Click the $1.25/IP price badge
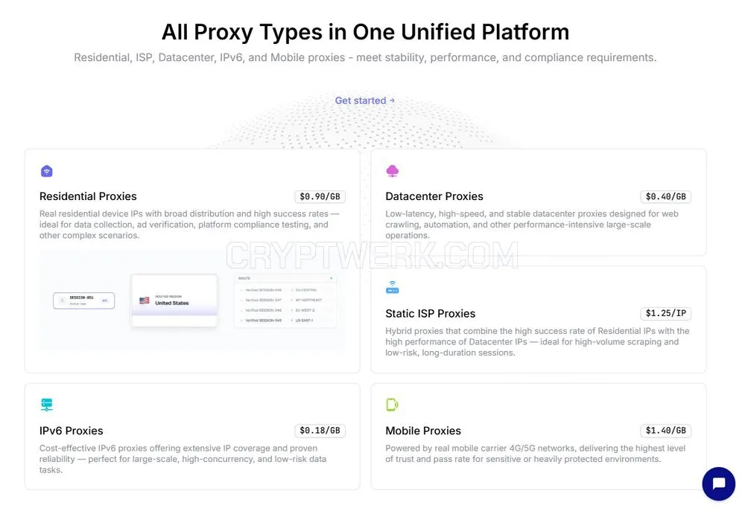The width and height of the screenshot is (745, 511). click(x=665, y=314)
